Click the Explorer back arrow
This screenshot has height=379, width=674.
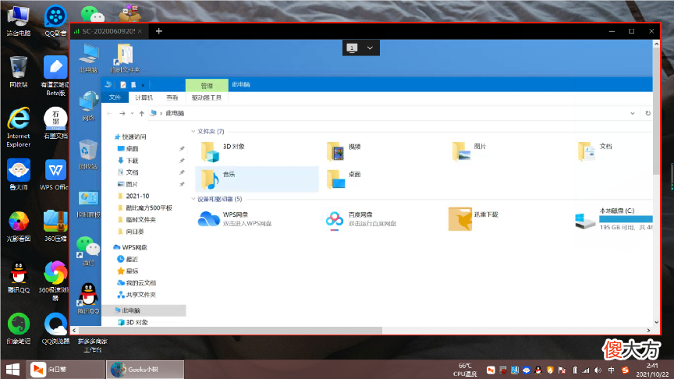tap(110, 113)
